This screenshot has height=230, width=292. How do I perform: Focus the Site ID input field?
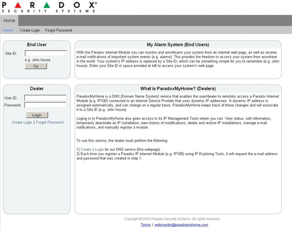46,53
